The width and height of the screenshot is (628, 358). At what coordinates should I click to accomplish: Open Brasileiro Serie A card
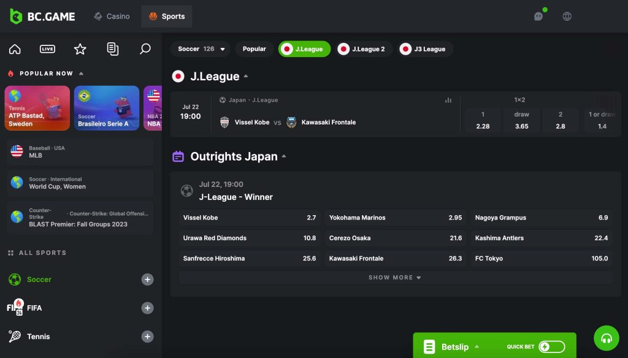point(107,108)
